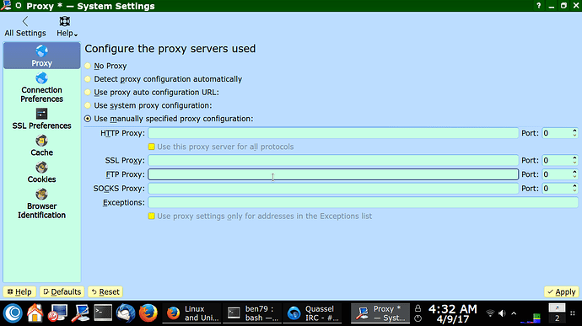Click the context help question mark button
The image size is (582, 326).
pos(539,6)
